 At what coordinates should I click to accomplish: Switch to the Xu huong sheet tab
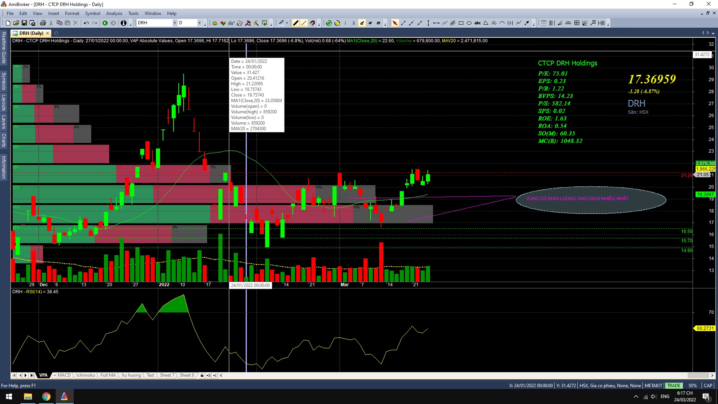[x=131, y=375]
